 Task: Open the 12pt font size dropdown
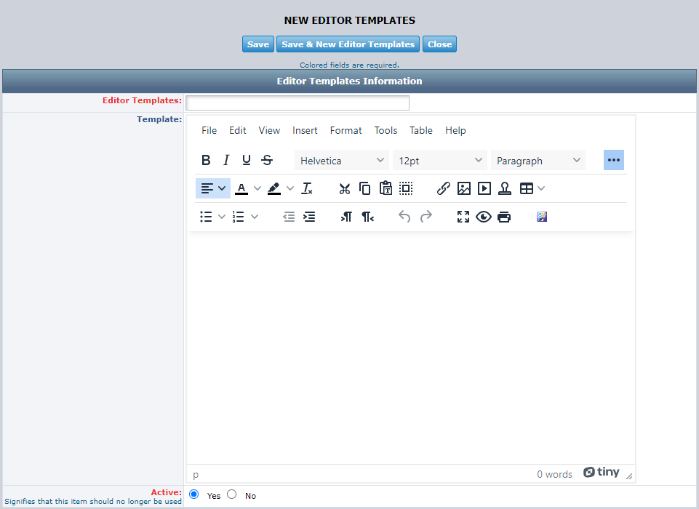click(440, 161)
